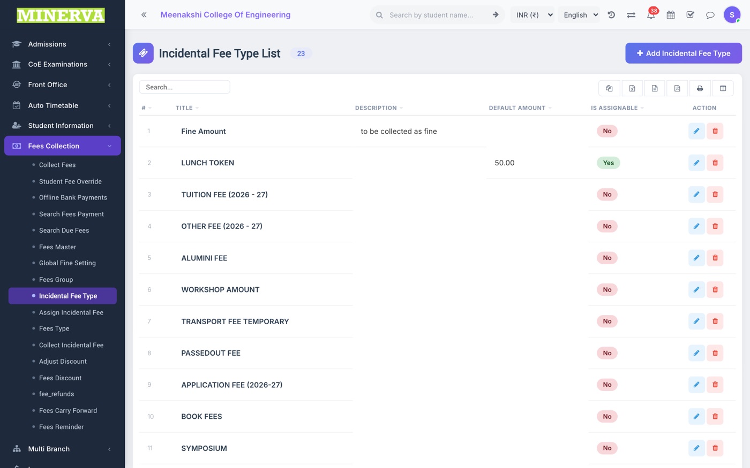Click the copy table icon

pos(609,88)
